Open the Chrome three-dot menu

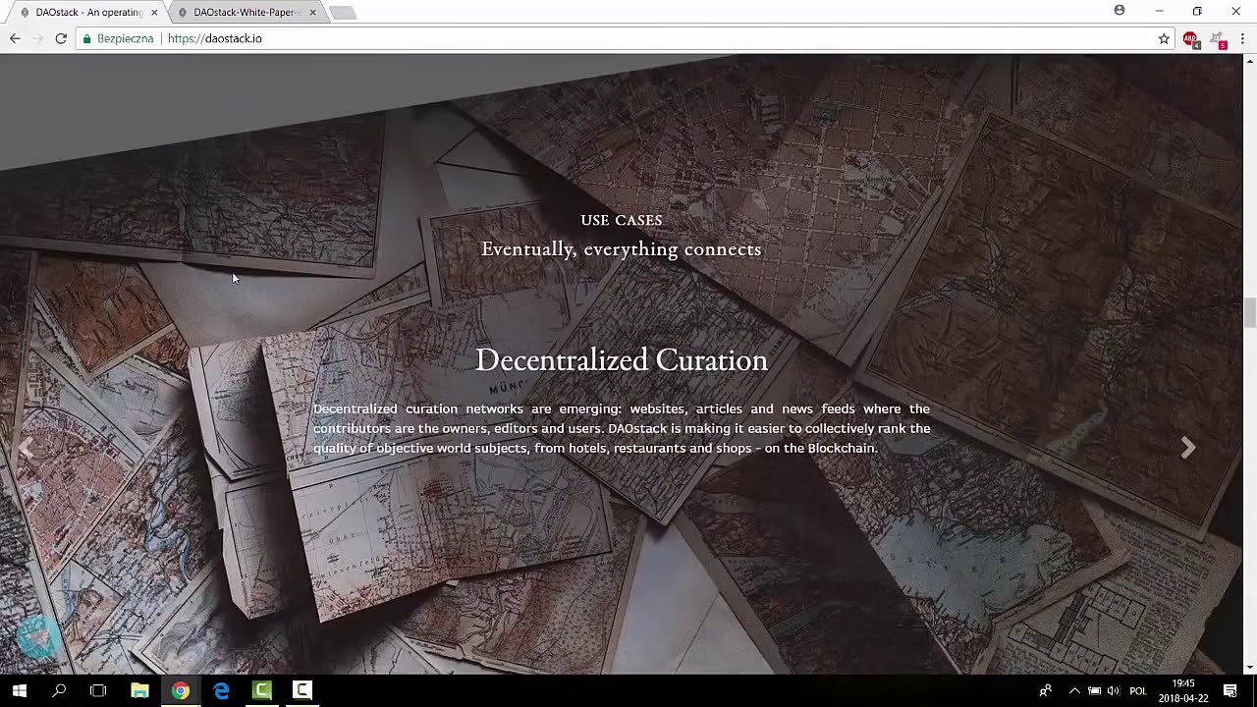click(x=1242, y=38)
